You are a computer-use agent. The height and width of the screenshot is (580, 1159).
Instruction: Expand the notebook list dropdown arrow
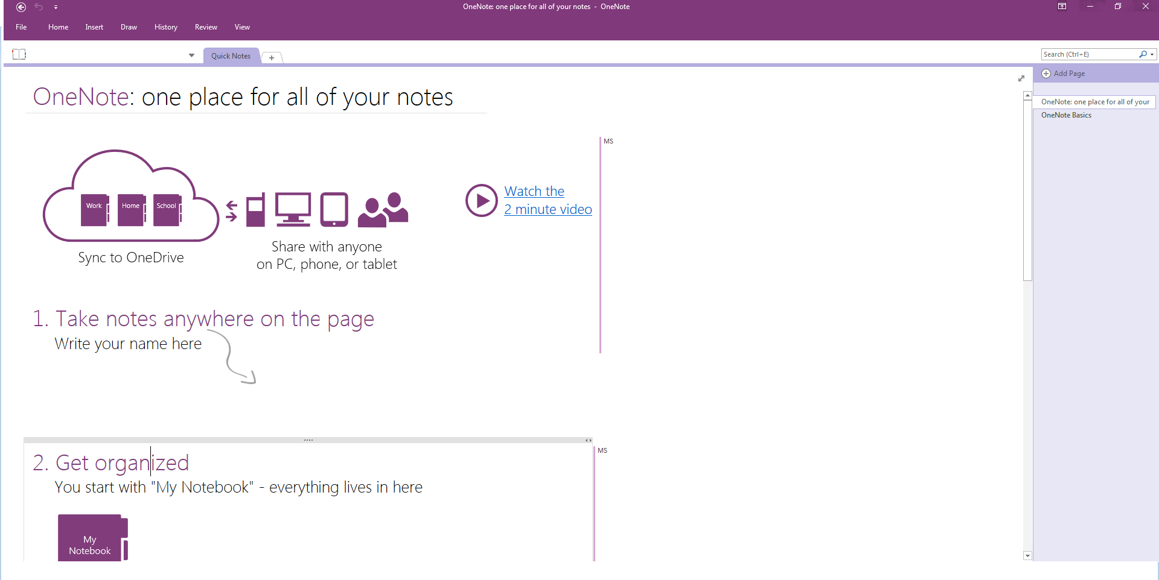pyautogui.click(x=191, y=55)
